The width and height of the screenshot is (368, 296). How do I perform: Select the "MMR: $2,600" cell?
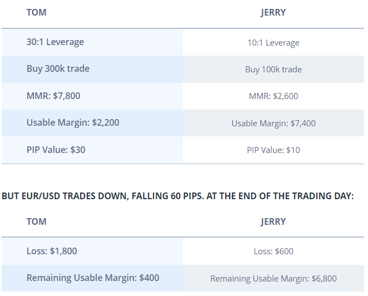(x=273, y=96)
